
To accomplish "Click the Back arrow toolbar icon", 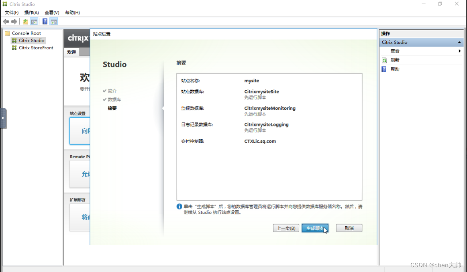I will coord(6,21).
